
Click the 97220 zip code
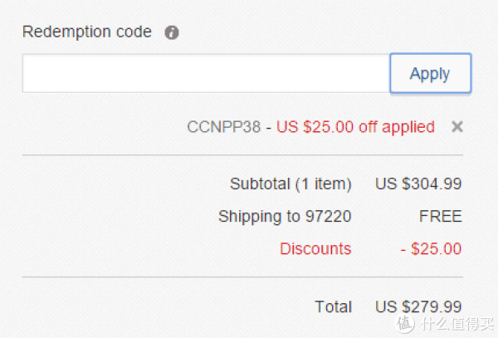pyautogui.click(x=328, y=216)
